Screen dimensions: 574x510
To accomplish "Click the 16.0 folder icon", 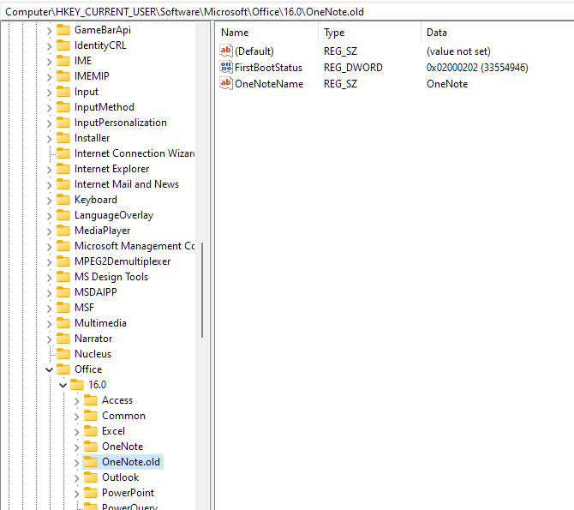I will point(77,385).
